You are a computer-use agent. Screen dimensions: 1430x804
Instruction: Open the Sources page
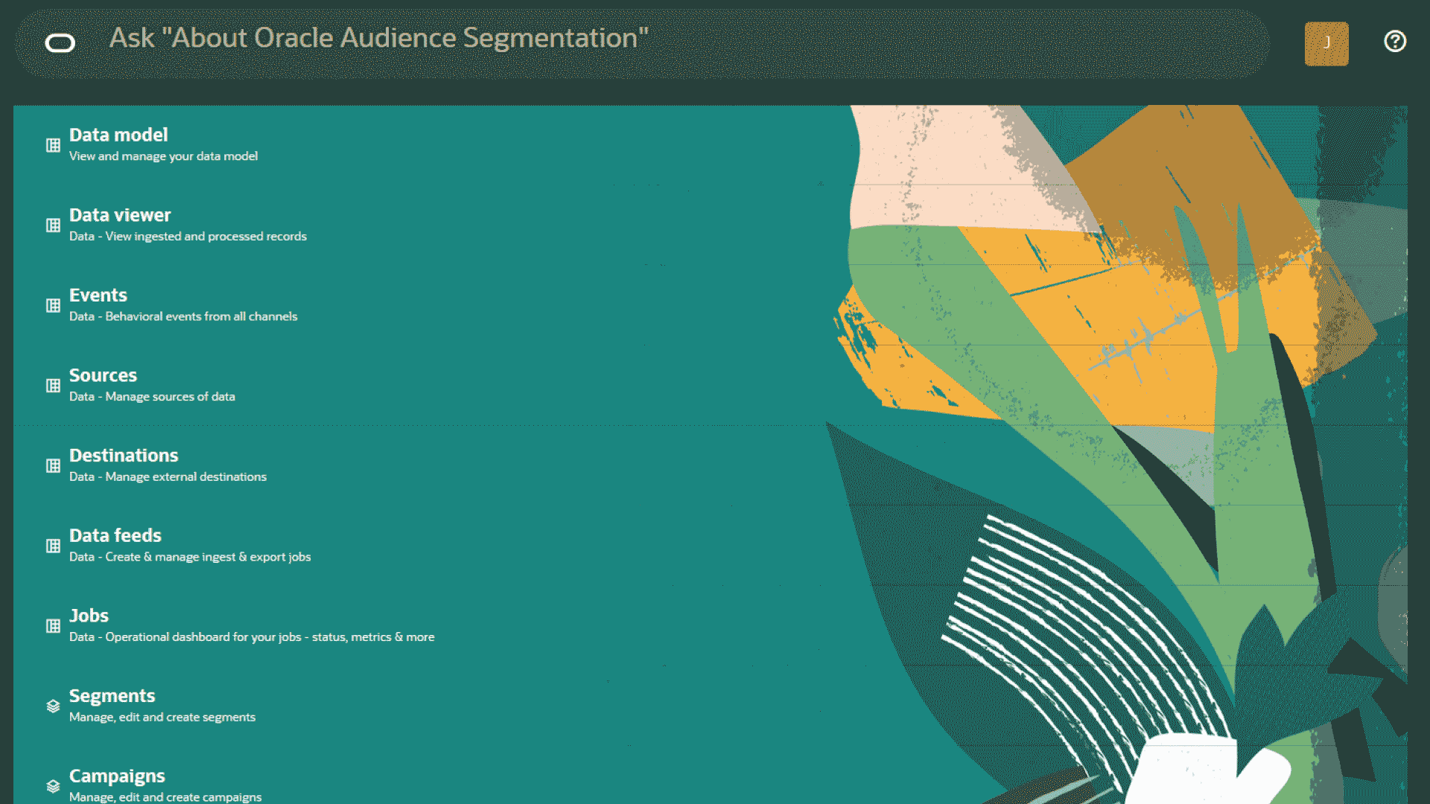click(x=103, y=375)
